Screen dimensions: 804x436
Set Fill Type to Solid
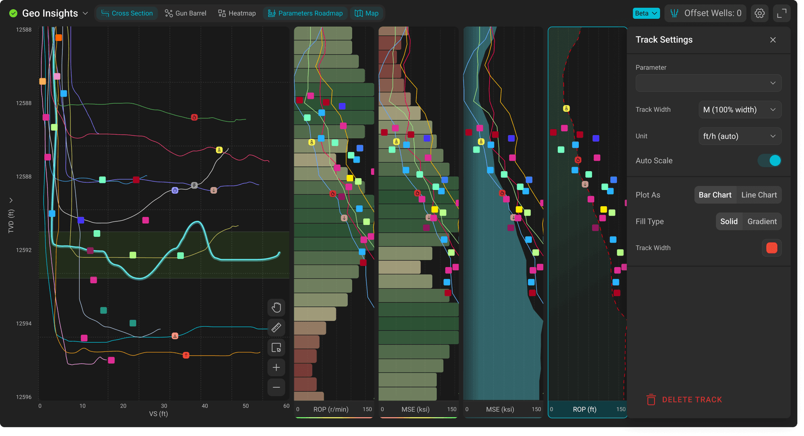729,222
